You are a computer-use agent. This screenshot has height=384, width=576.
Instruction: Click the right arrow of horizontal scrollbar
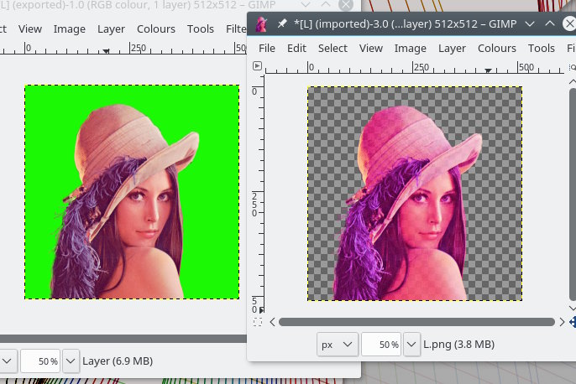tap(562, 322)
